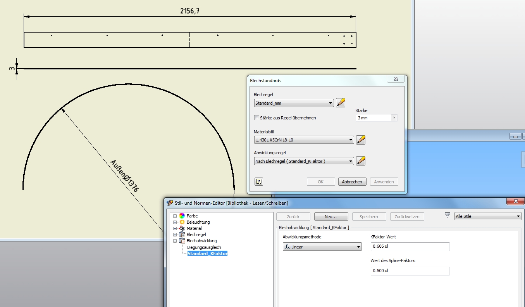The width and height of the screenshot is (525, 307).
Task: Open the Materialstil 1.4301 X5CrNi18-10 dropdown
Action: click(x=304, y=140)
